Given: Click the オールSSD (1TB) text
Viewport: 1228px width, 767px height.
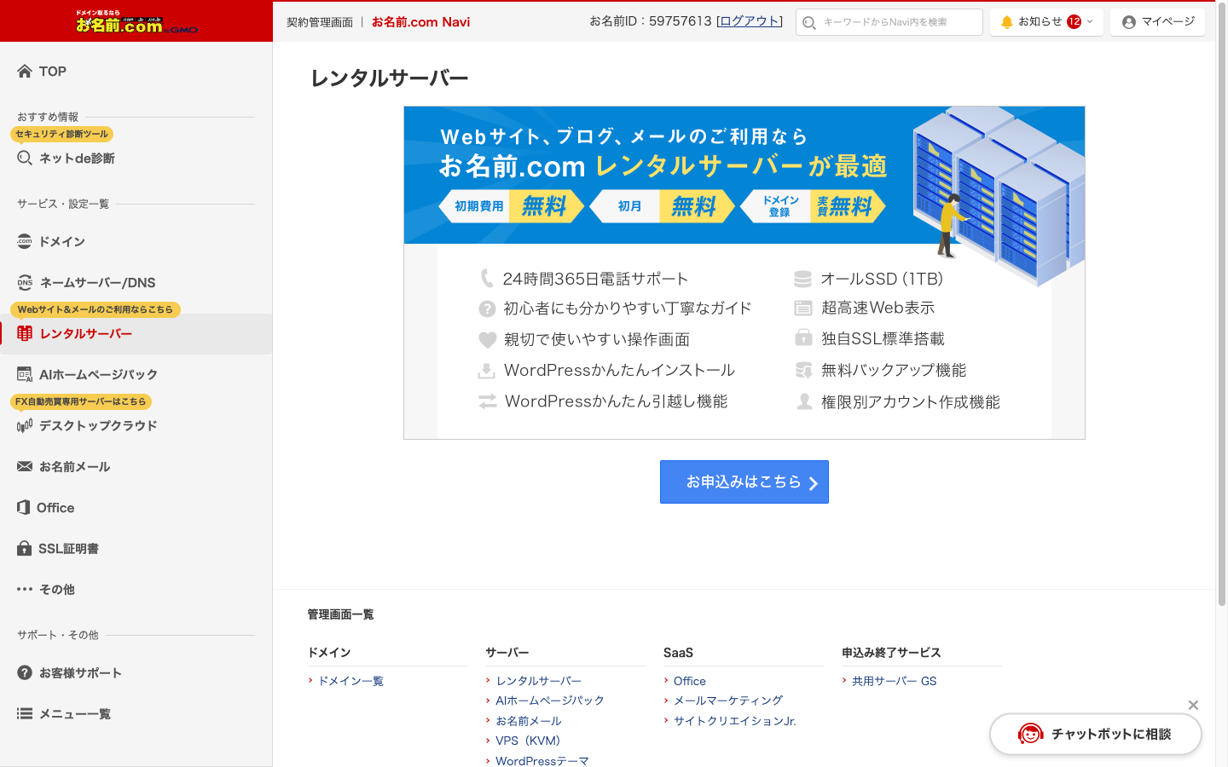Looking at the screenshot, I should (882, 279).
